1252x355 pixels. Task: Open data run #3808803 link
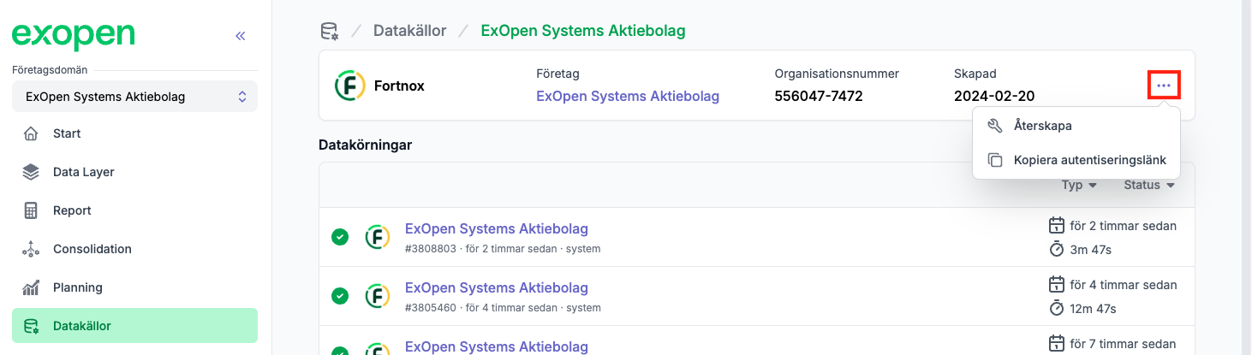[x=497, y=228]
